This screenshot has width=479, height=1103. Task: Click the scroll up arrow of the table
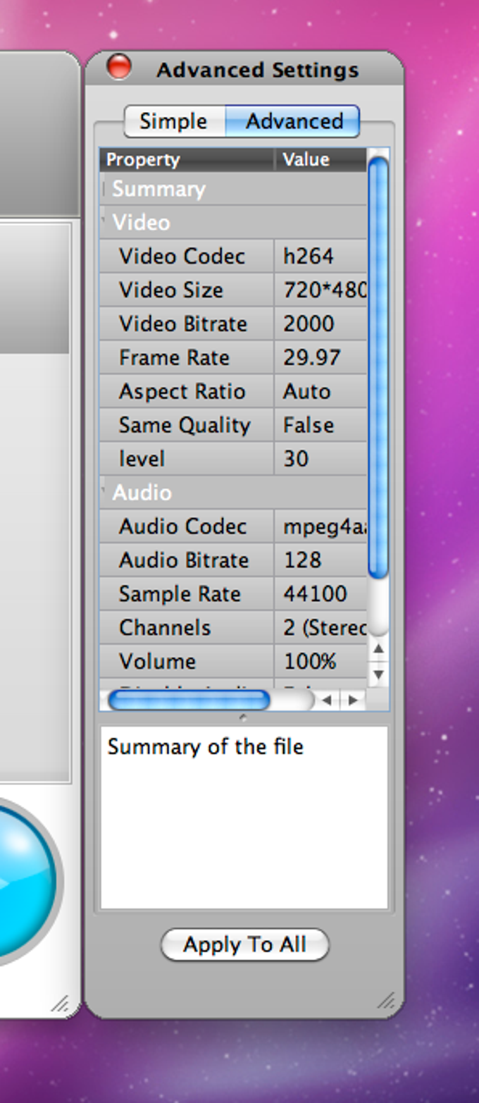click(x=378, y=649)
